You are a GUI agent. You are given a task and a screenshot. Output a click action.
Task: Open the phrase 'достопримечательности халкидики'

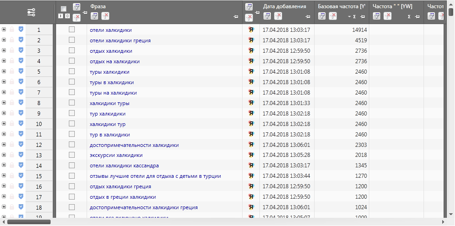pyautogui.click(x=134, y=145)
